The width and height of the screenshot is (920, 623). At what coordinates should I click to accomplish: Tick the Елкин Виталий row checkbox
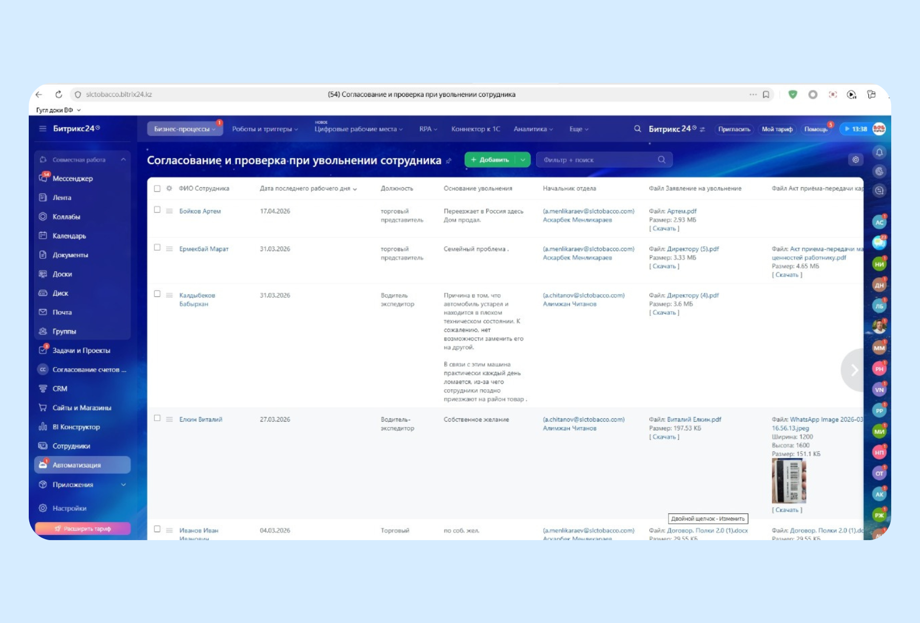click(x=157, y=418)
